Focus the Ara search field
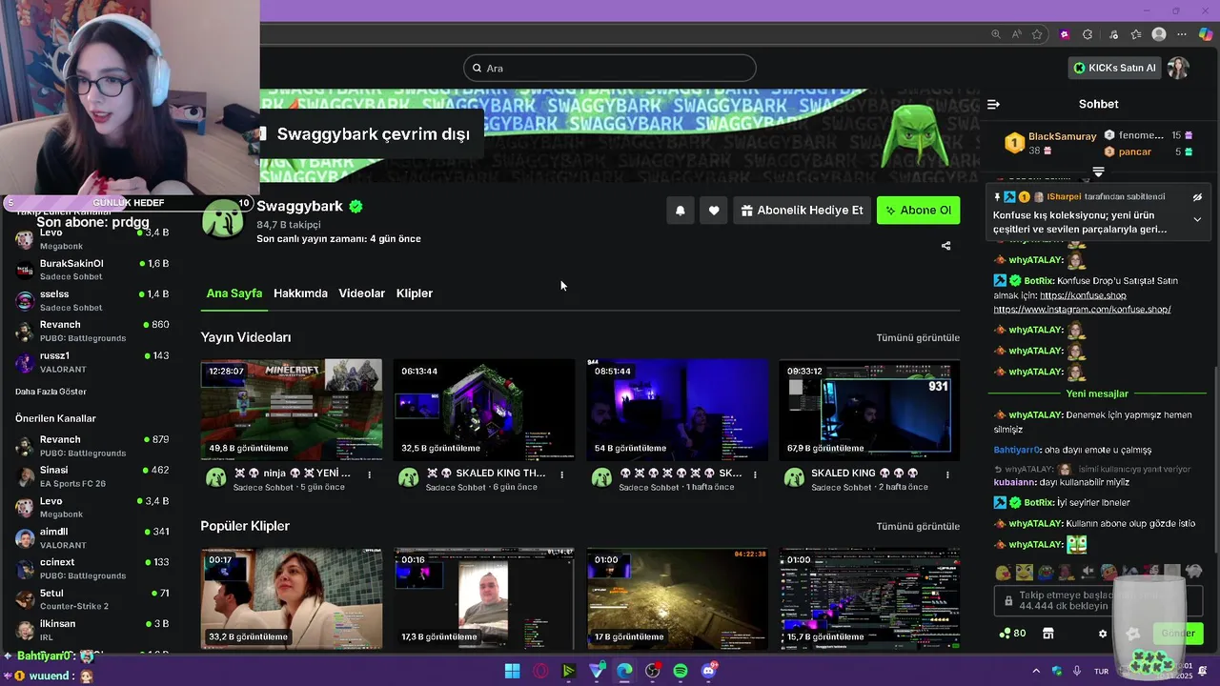 pyautogui.click(x=610, y=68)
